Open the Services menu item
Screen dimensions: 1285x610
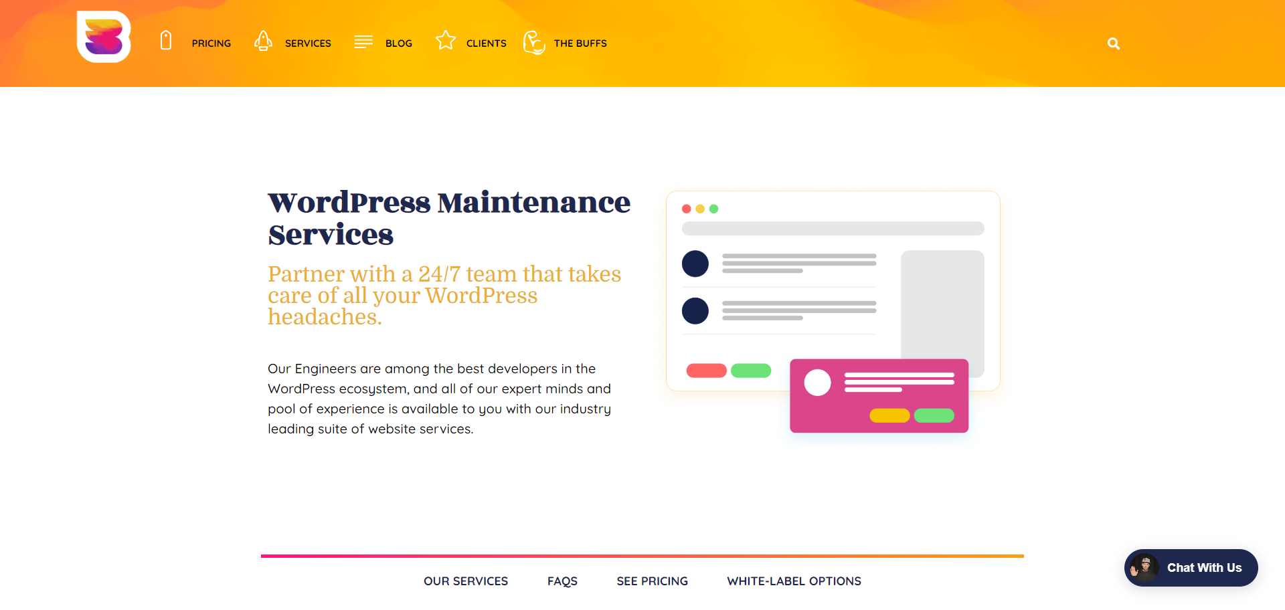308,43
